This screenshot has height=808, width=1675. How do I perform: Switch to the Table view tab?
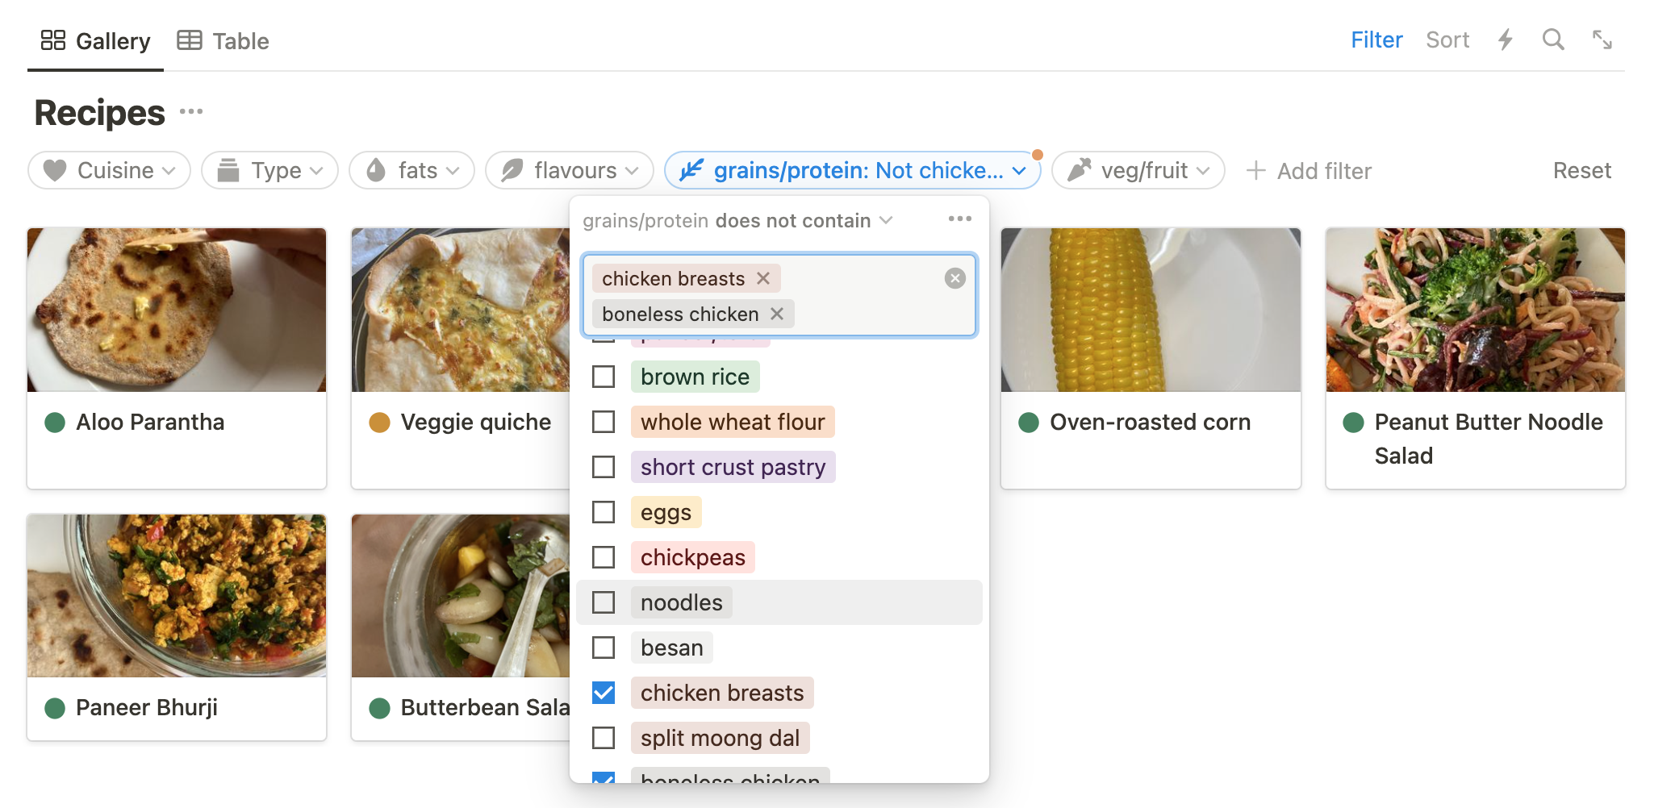[223, 40]
